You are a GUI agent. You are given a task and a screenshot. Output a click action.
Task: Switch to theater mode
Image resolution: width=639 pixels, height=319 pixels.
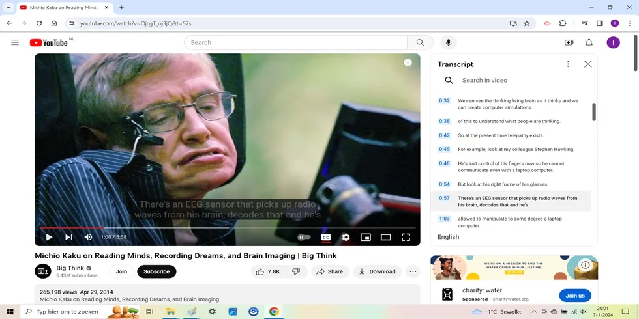[x=385, y=238]
